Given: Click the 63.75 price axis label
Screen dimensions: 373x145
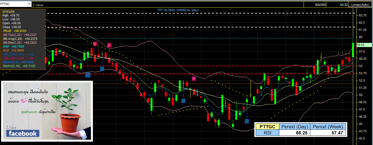Looking at the screenshot, I should pyautogui.click(x=362, y=15).
